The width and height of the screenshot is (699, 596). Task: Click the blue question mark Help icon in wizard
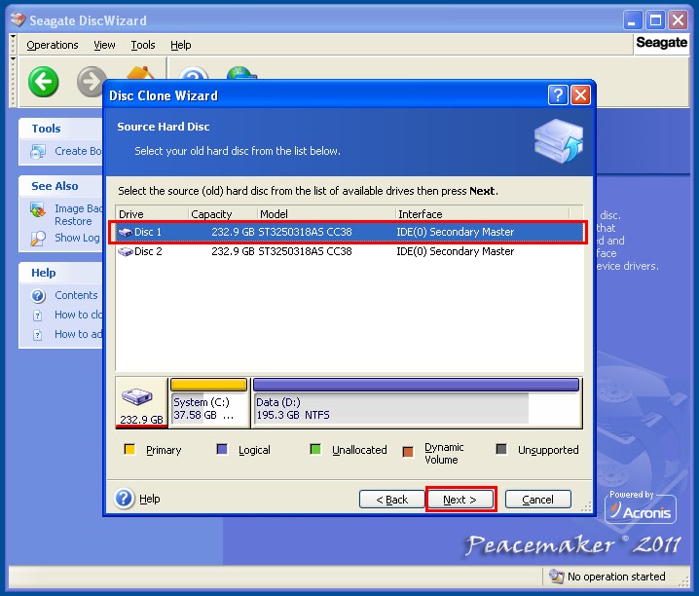point(124,499)
